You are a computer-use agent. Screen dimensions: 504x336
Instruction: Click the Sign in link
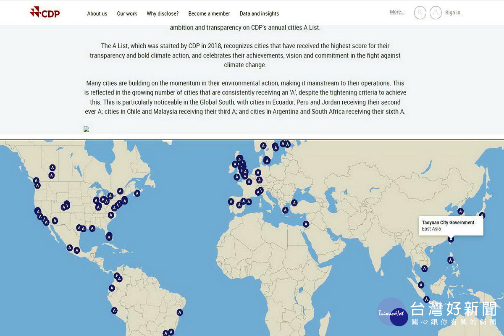pos(453,13)
